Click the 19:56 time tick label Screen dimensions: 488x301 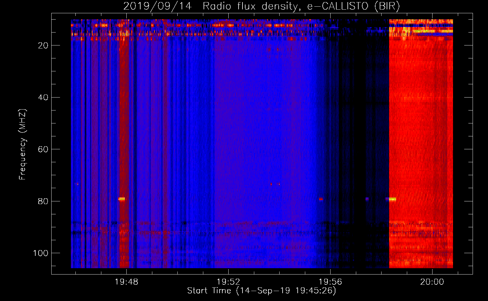(331, 282)
